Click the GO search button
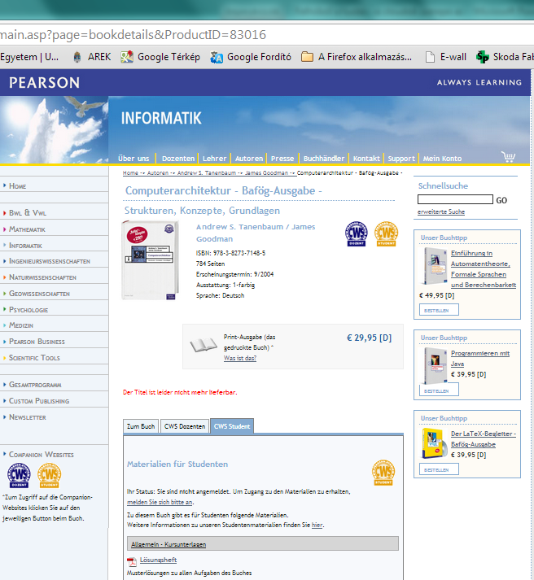This screenshot has height=580, width=534. [501, 200]
